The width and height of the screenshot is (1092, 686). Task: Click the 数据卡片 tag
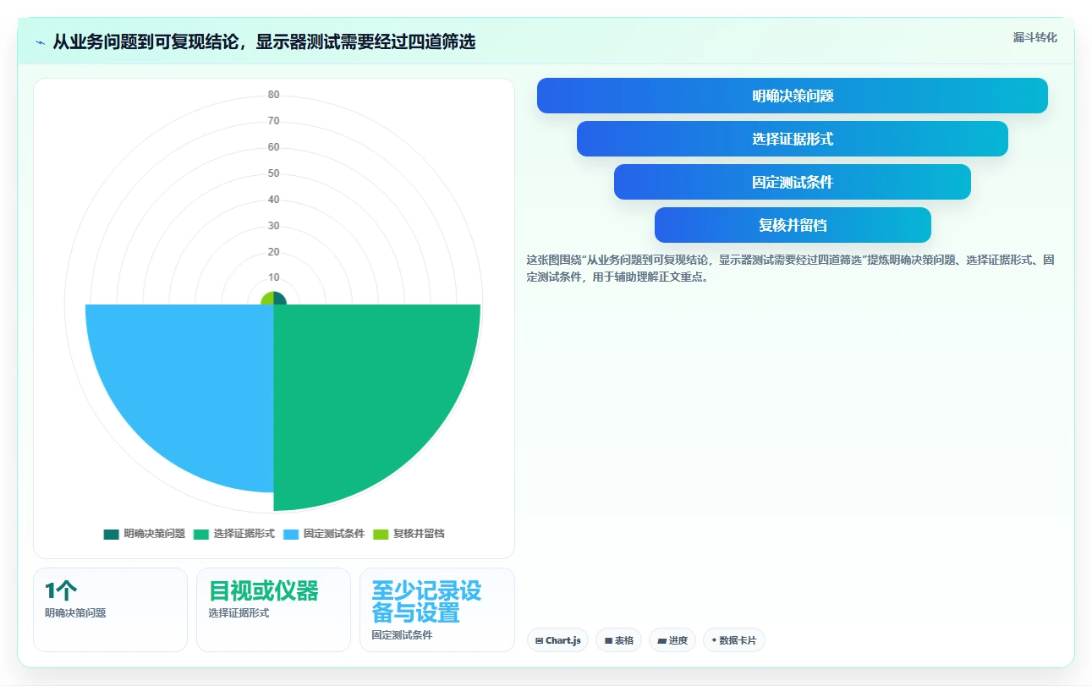coord(733,640)
